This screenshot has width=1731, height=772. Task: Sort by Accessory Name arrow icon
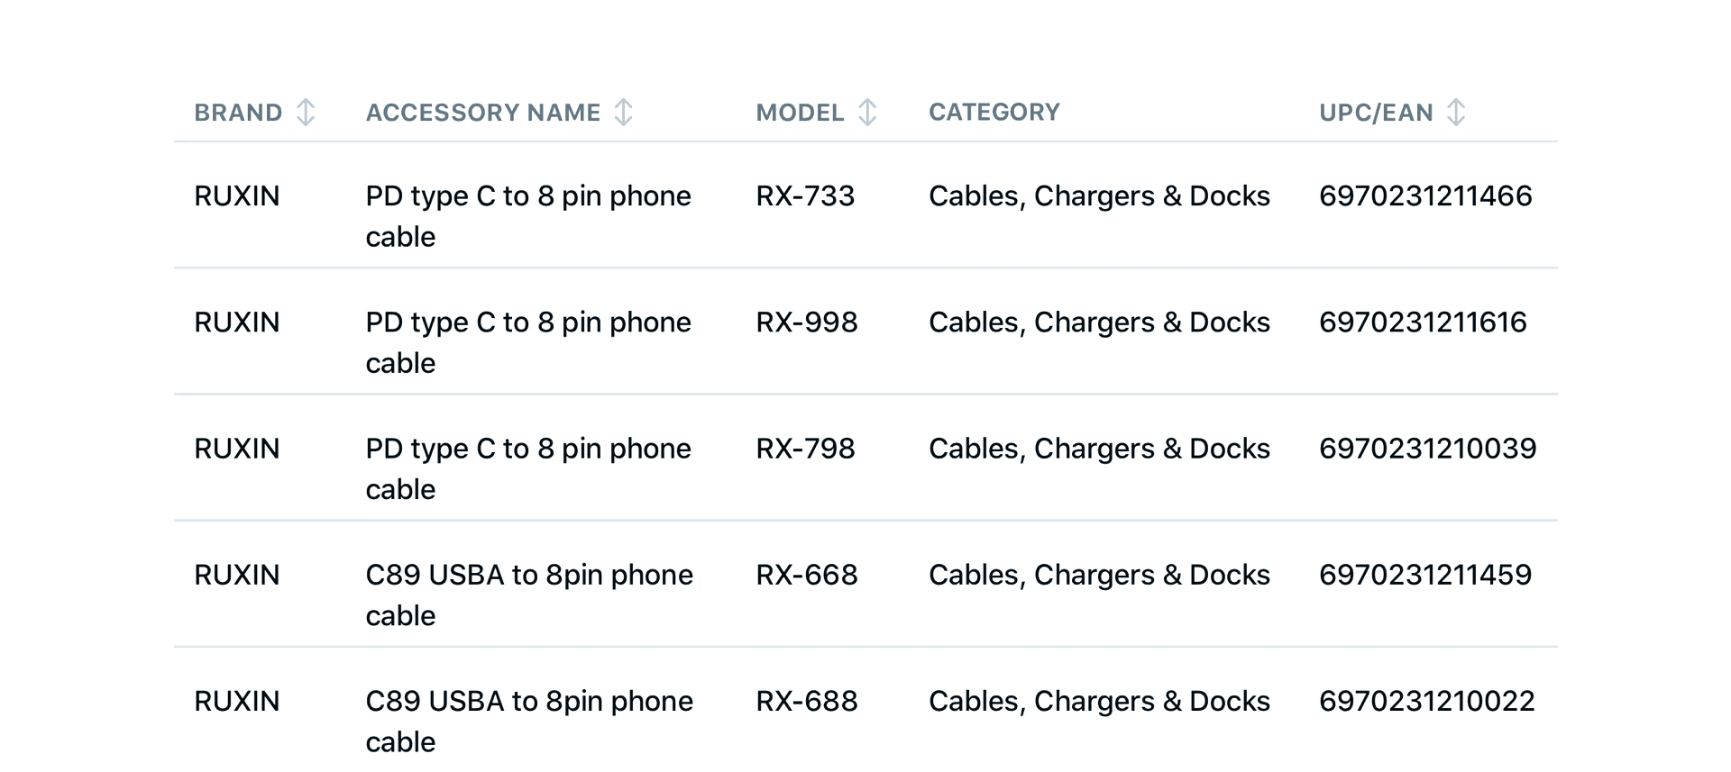pyautogui.click(x=623, y=113)
